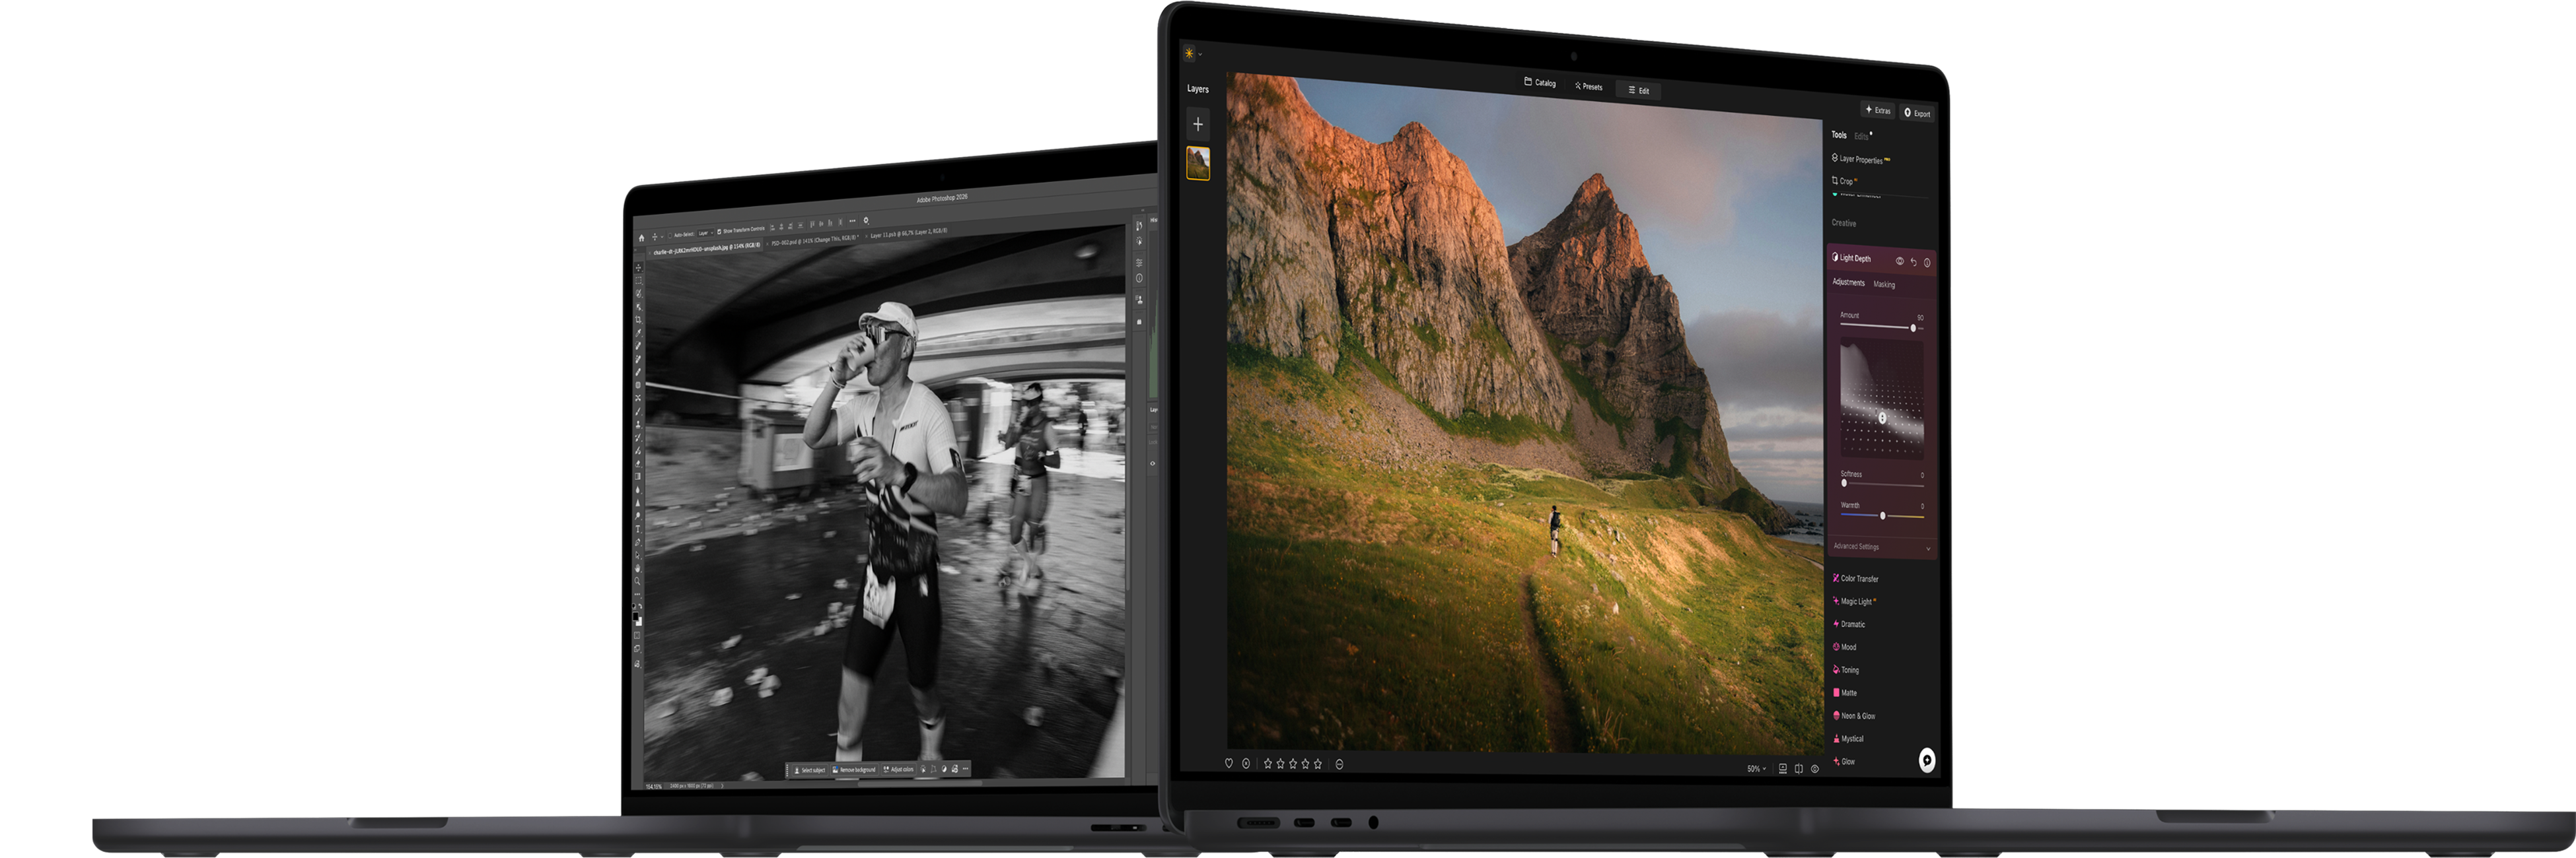Click the Warmth slider handle
The height and width of the screenshot is (858, 2576).
[x=1883, y=516]
